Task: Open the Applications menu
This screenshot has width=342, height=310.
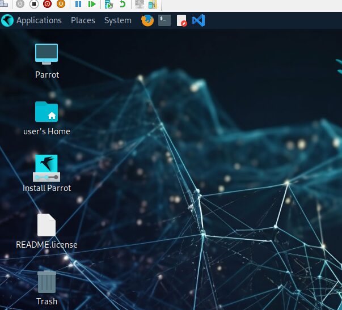Action: coord(39,20)
